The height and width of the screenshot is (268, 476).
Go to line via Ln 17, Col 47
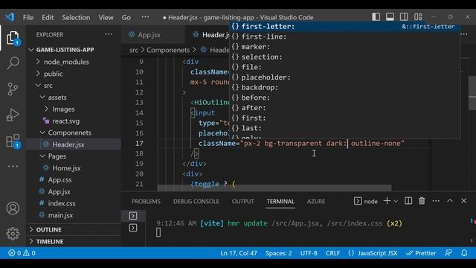click(x=239, y=253)
